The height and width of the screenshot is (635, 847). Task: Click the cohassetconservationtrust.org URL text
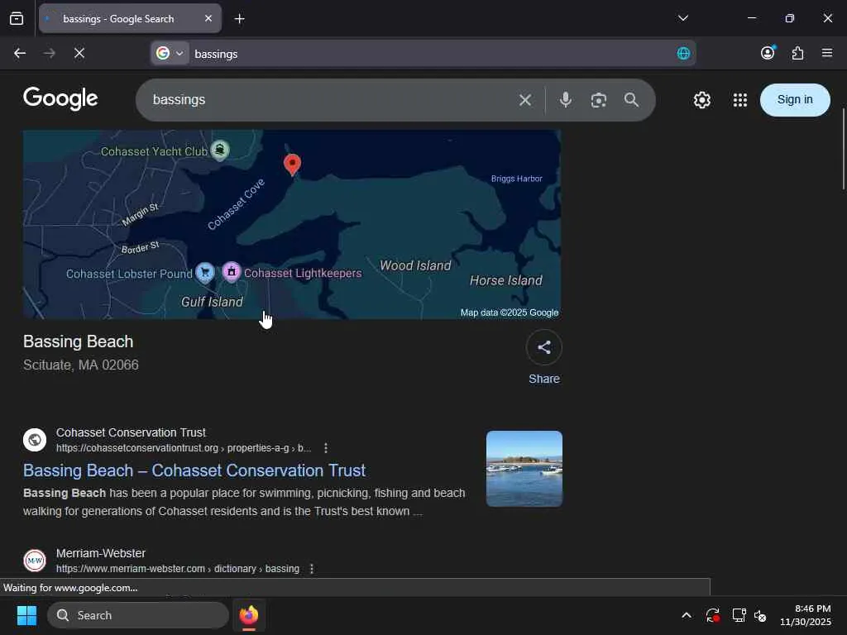pos(184,448)
